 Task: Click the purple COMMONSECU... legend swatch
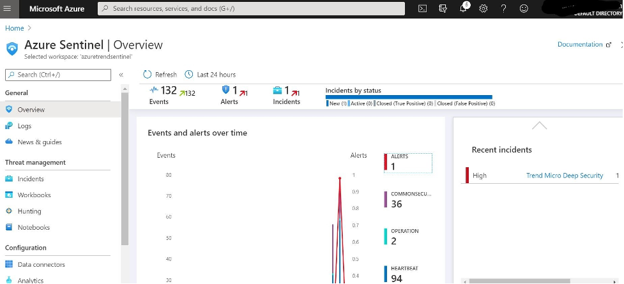coord(385,199)
